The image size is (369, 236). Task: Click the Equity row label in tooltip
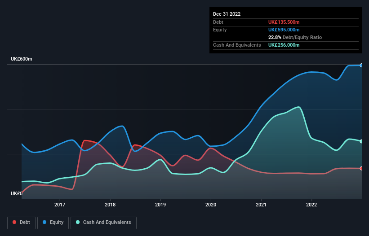coord(220,30)
